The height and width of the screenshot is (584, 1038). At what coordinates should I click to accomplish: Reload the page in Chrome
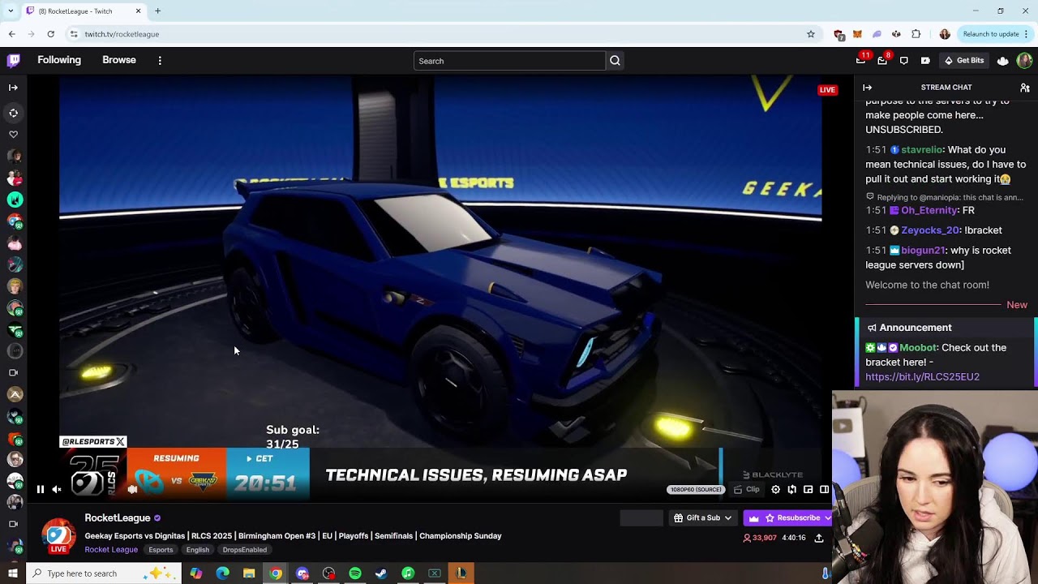coord(50,34)
